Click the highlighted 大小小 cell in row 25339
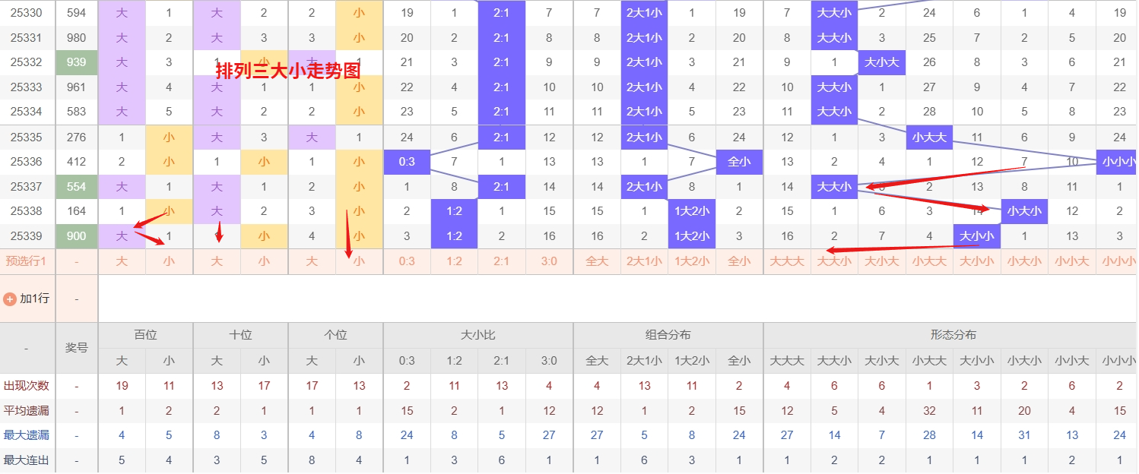 (x=977, y=236)
